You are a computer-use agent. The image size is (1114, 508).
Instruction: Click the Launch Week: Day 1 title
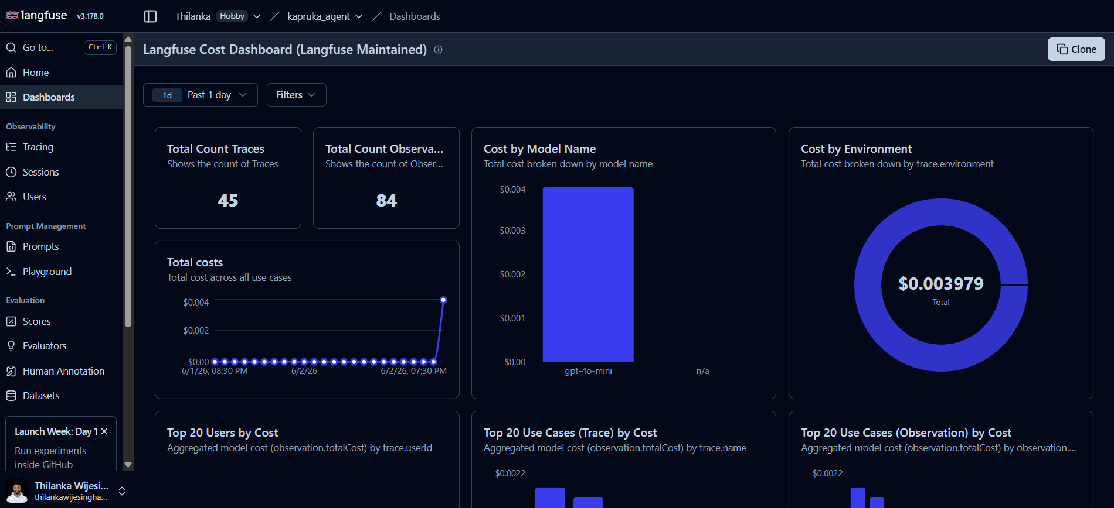click(56, 431)
